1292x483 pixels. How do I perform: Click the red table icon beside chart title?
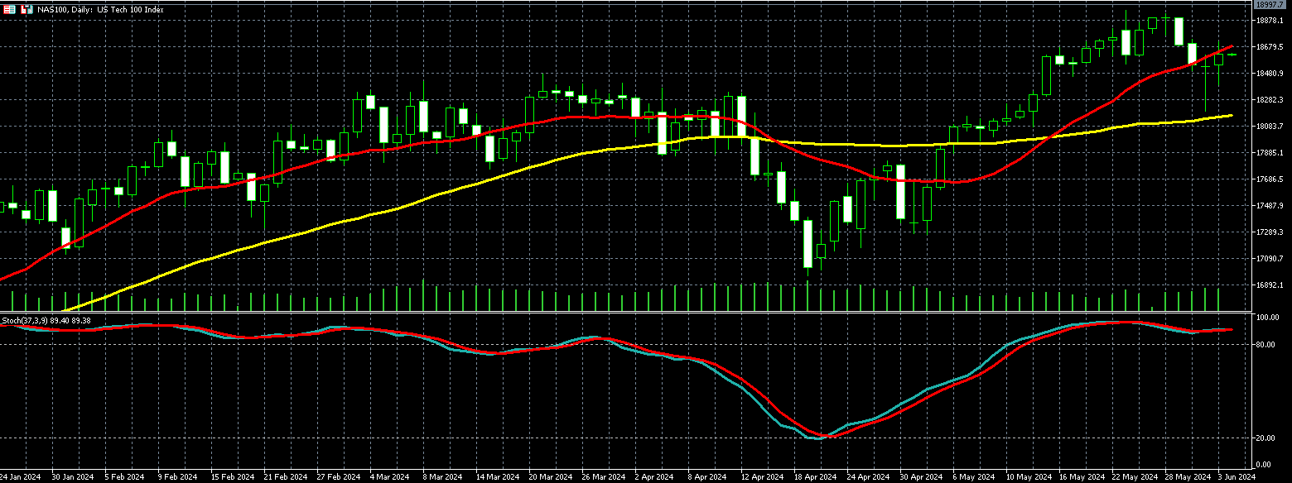[9, 9]
